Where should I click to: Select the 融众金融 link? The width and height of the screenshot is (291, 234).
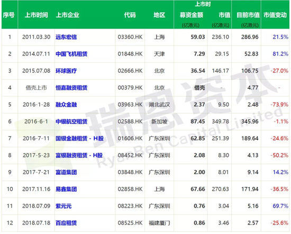coord(66,105)
